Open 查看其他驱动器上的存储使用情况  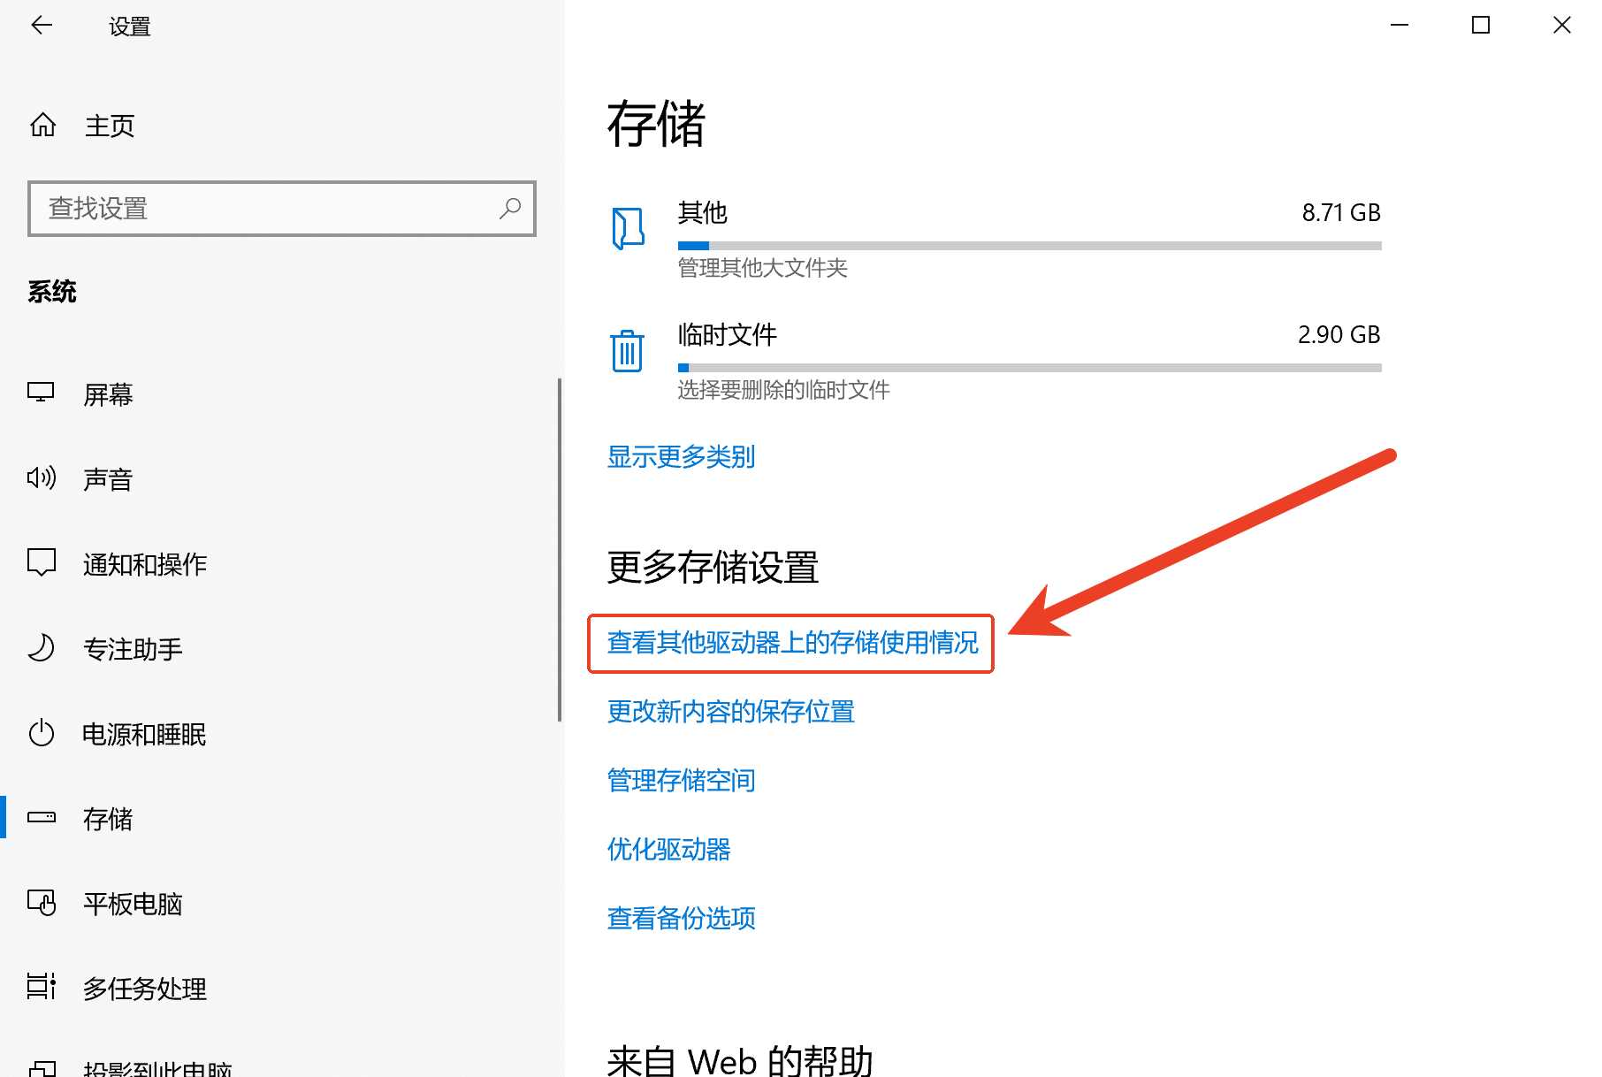click(x=791, y=645)
